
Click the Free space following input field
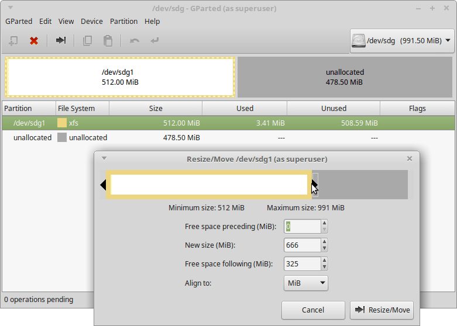tap(303, 263)
